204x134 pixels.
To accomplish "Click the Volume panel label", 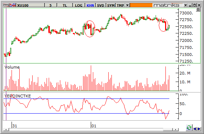I will (x=12, y=67).
